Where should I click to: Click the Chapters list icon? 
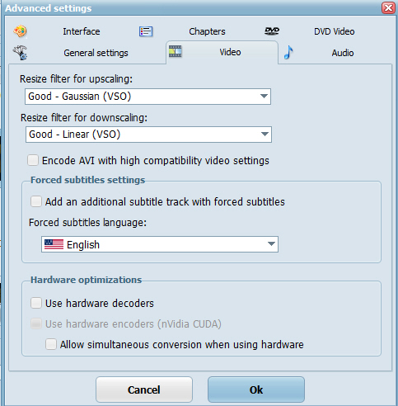click(x=146, y=31)
